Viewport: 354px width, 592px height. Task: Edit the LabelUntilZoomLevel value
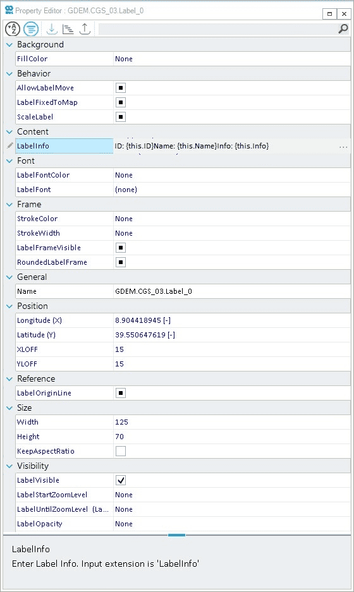tap(232, 509)
